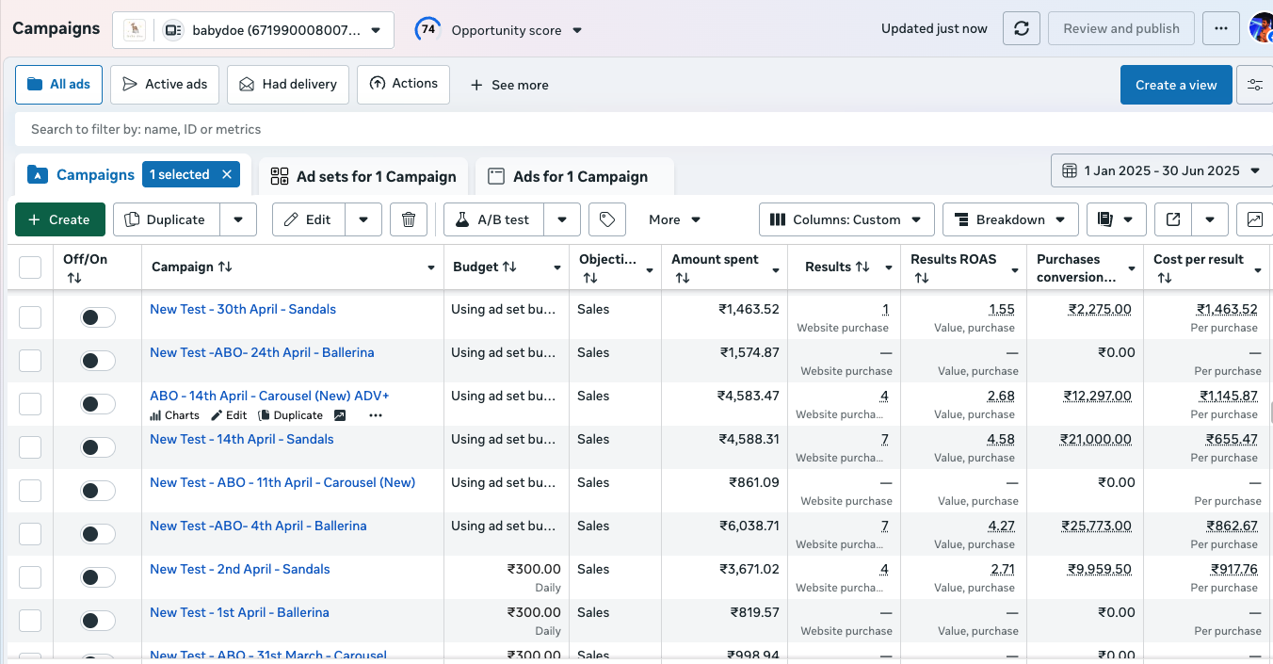Check the box for New Test - 14th April - Sandals
Viewport: 1273px width, 664px height.
[30, 447]
